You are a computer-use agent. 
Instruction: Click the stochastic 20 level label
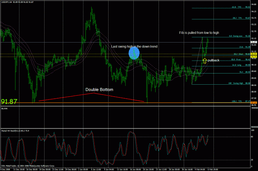[252, 160]
